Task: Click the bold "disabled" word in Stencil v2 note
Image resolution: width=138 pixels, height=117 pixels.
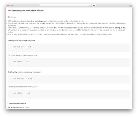Action: point(58,28)
